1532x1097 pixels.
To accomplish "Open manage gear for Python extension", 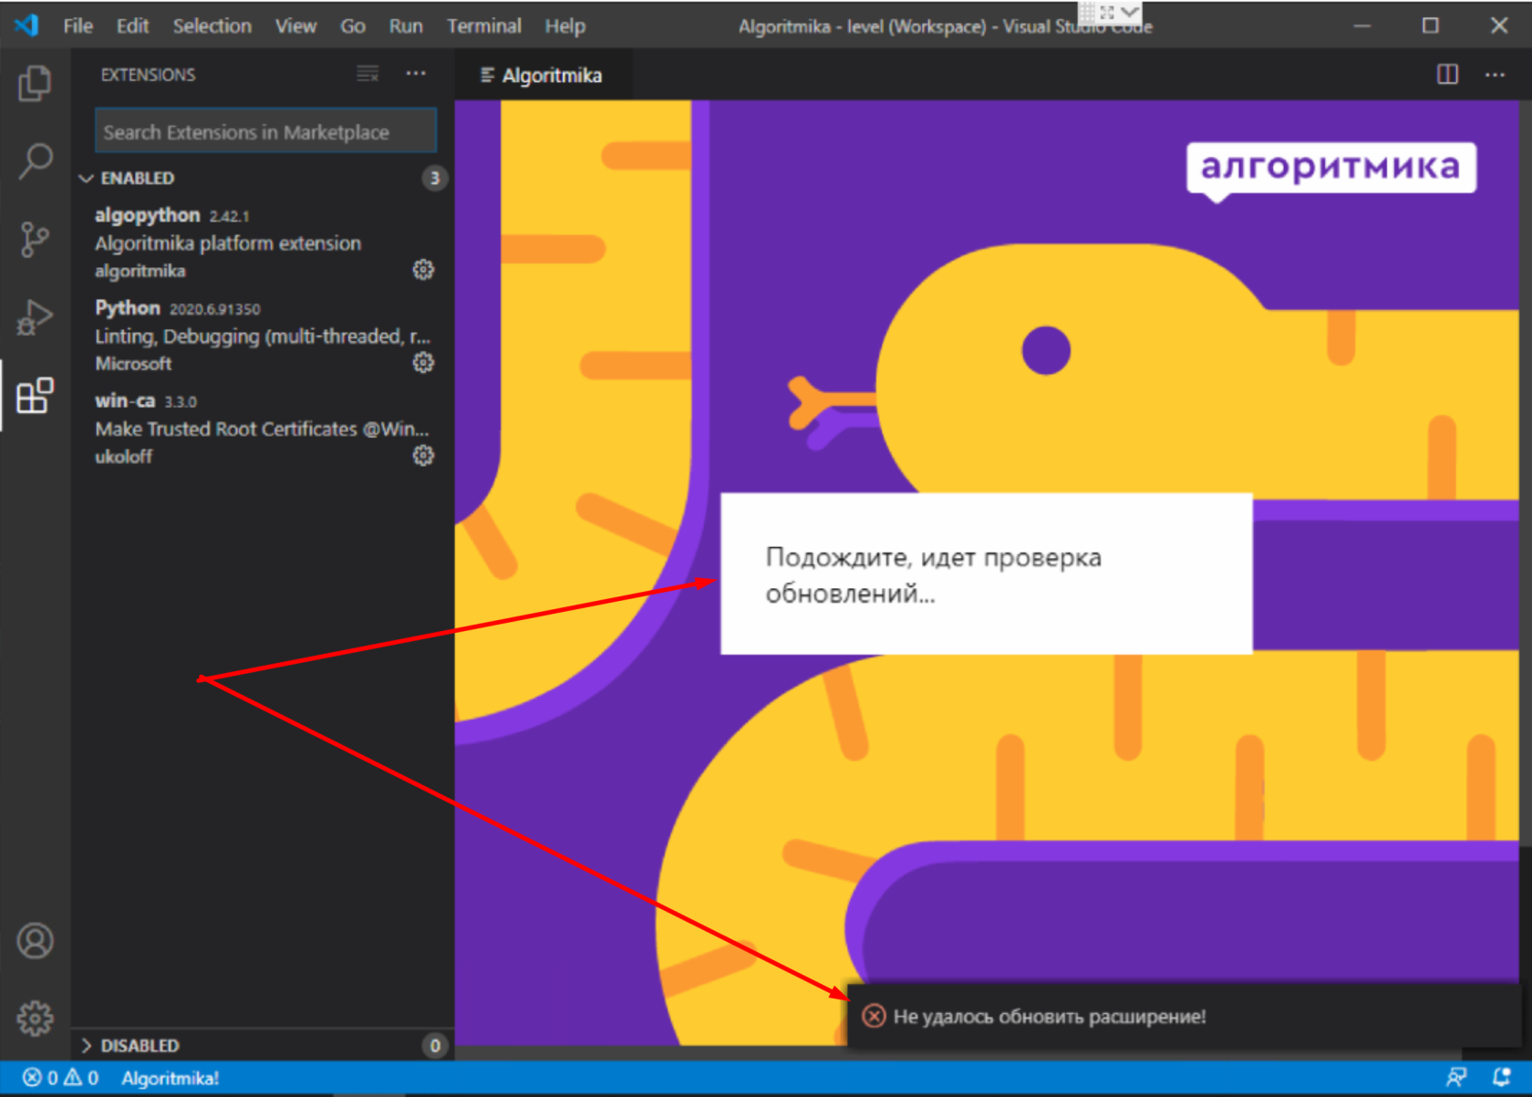I will pyautogui.click(x=423, y=363).
